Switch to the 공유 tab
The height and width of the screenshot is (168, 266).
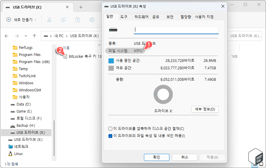pyautogui.click(x=155, y=17)
